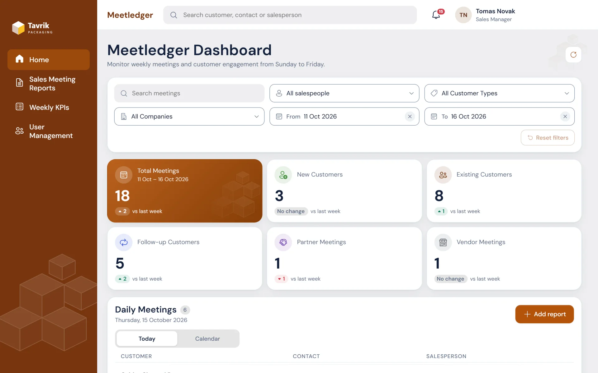Clear the To date filter
The image size is (598, 373).
click(565, 117)
